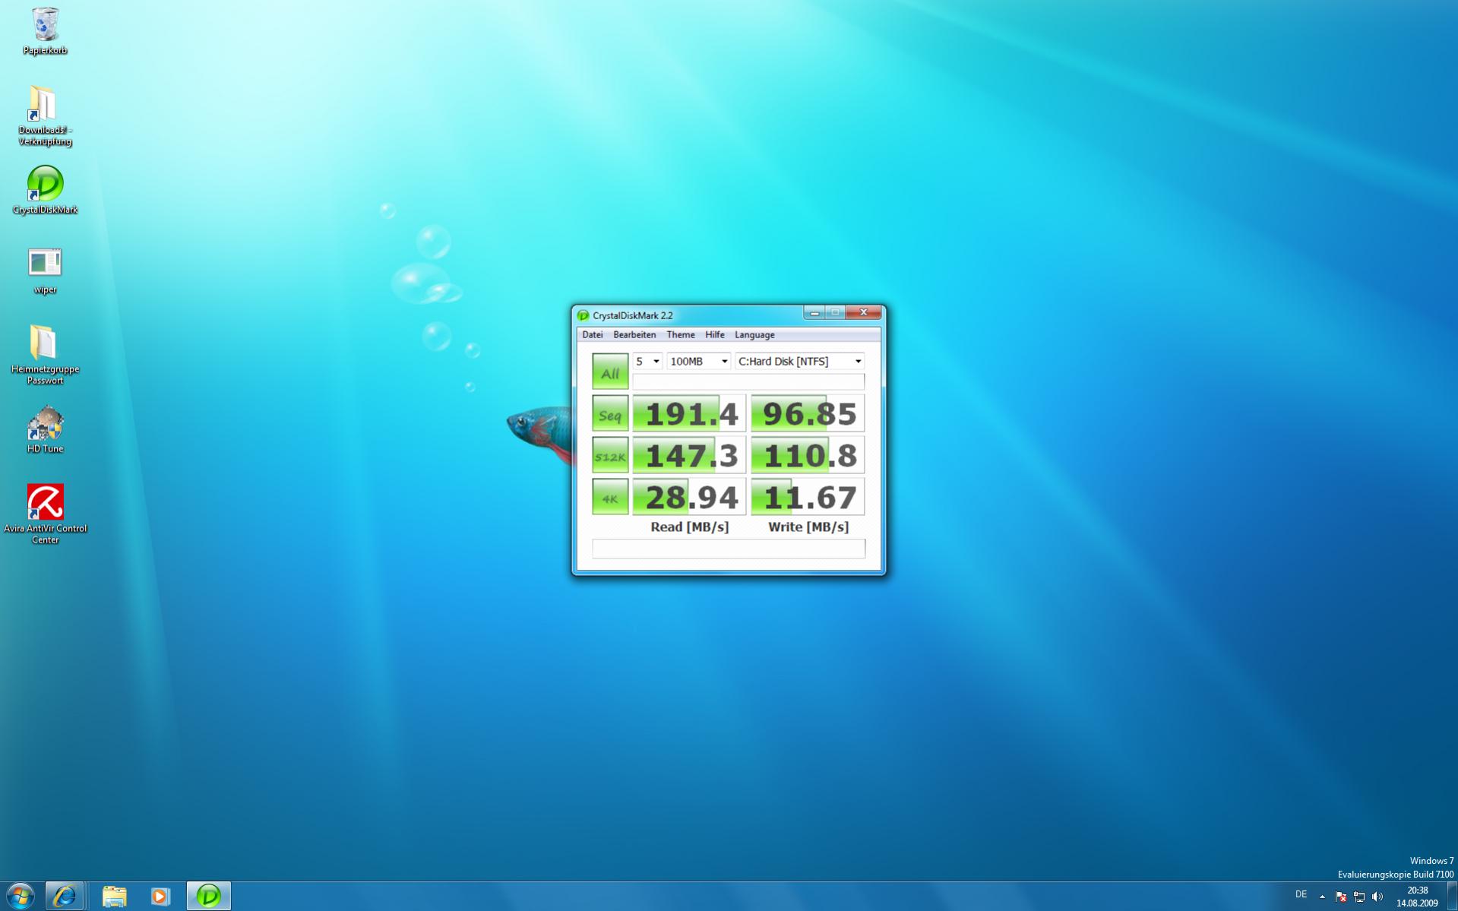Click the Write [MB/s] column label
This screenshot has width=1458, height=911.
tap(808, 527)
